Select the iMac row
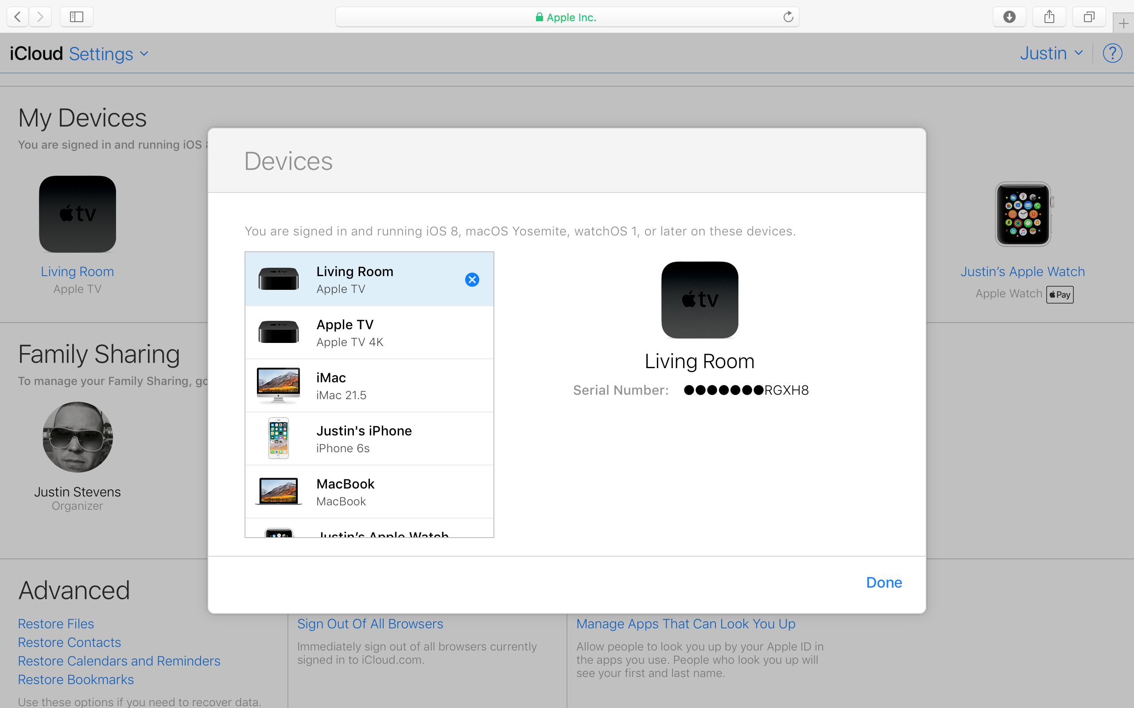Image resolution: width=1134 pixels, height=708 pixels. point(369,385)
